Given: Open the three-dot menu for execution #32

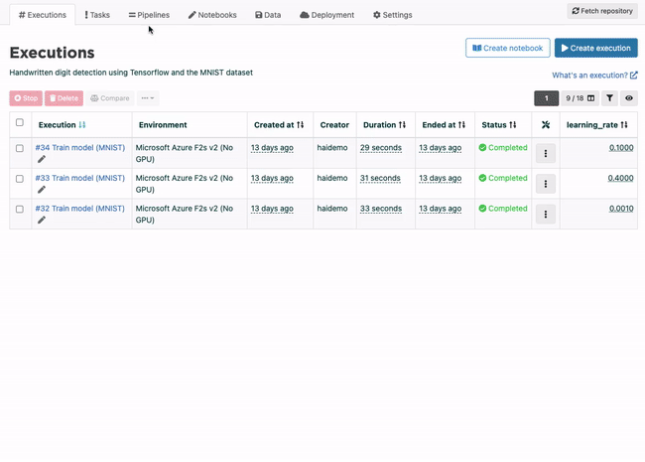Looking at the screenshot, I should click(546, 215).
